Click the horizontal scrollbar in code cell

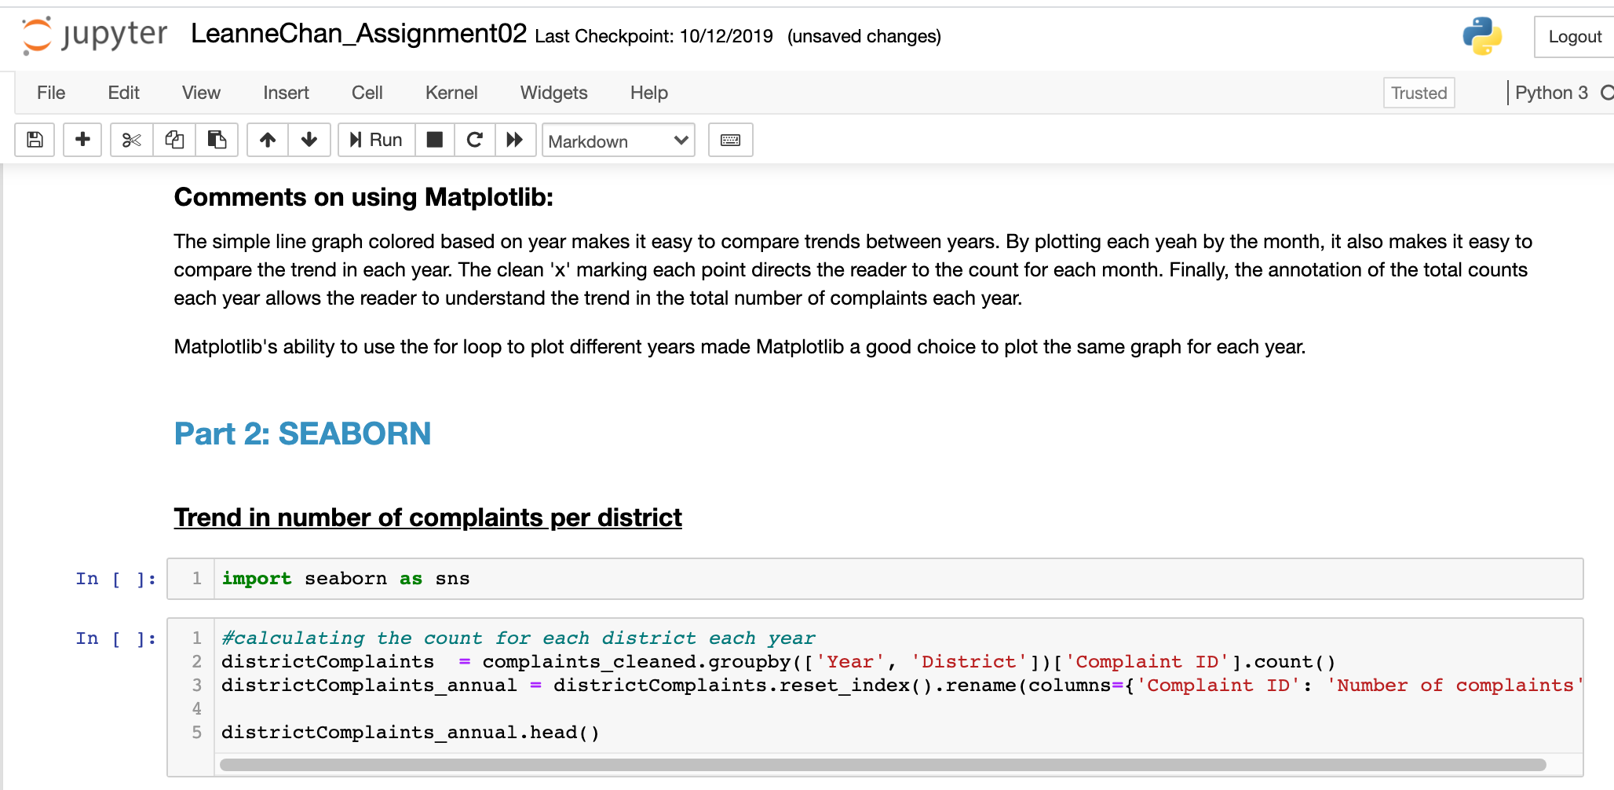882,765
